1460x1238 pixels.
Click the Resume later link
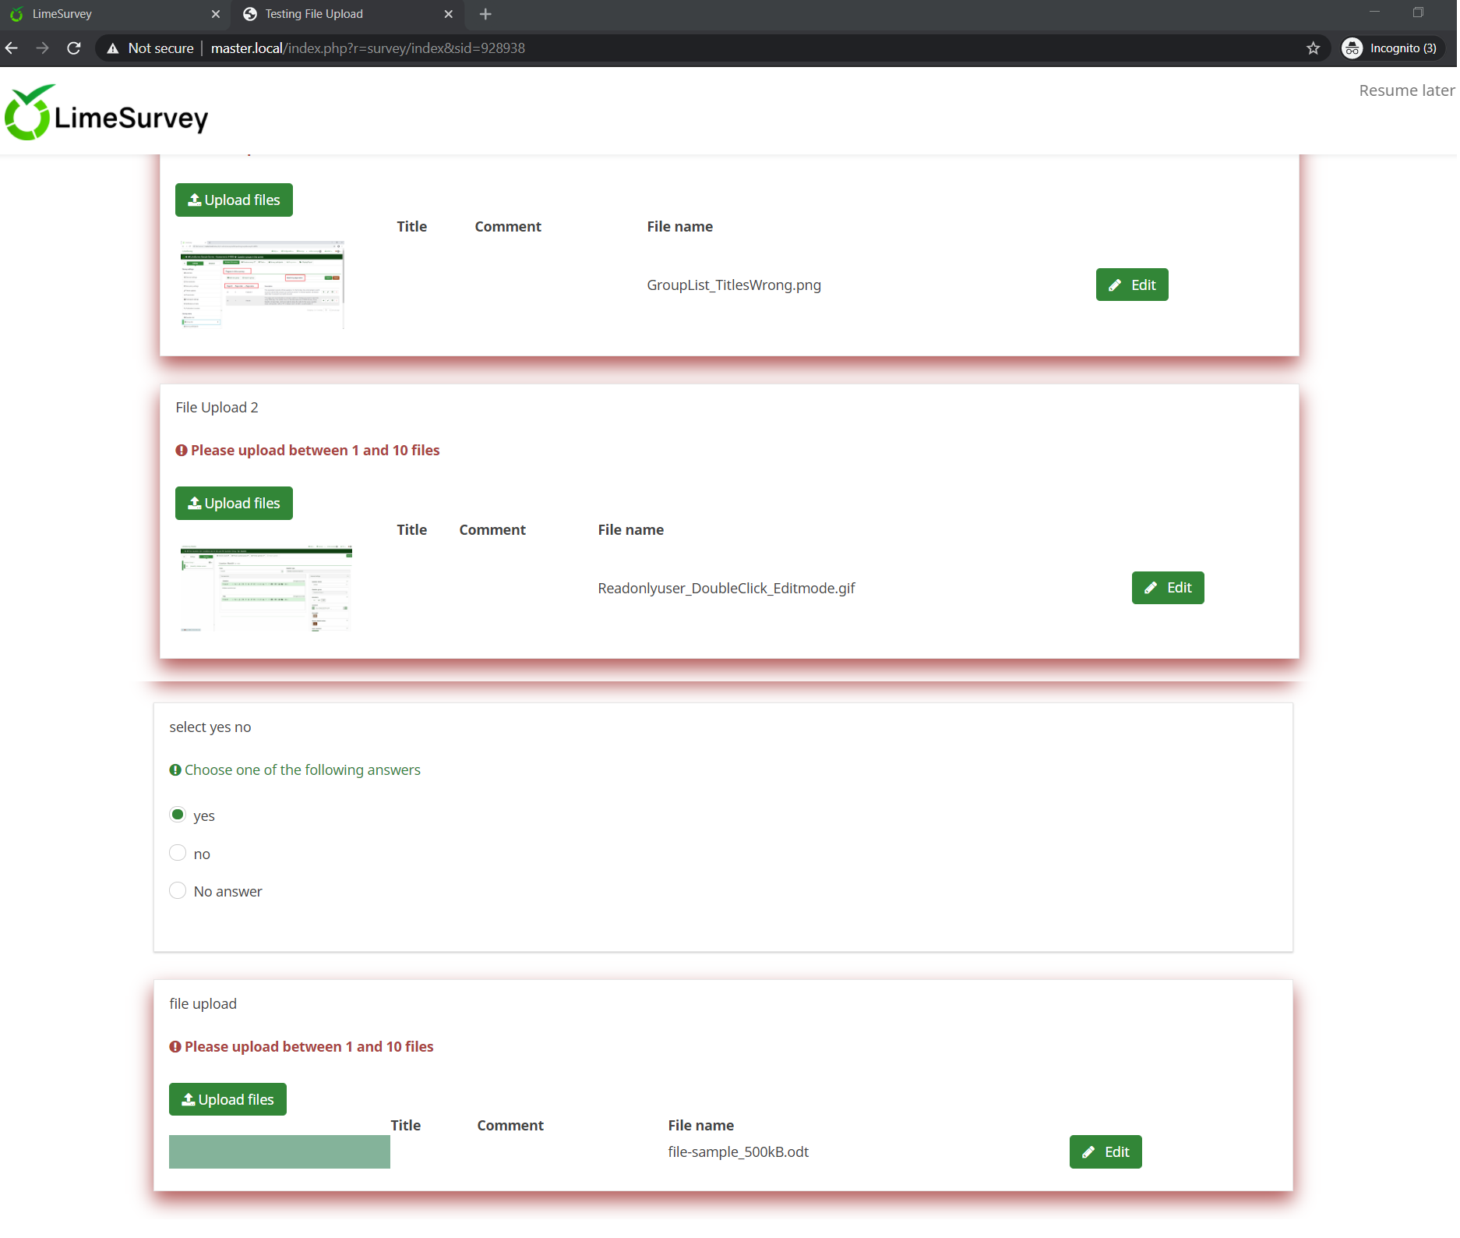(x=1406, y=90)
